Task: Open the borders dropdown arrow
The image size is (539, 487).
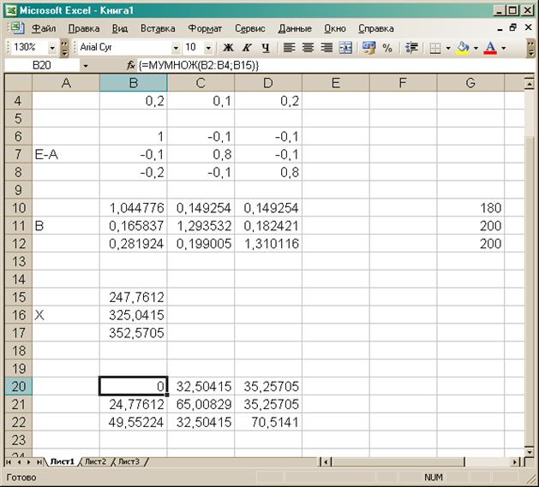Action: (448, 48)
